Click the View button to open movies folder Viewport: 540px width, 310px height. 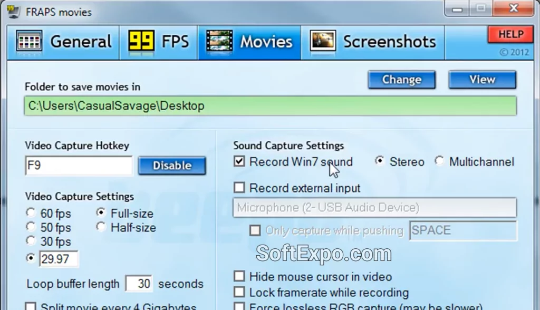click(481, 80)
